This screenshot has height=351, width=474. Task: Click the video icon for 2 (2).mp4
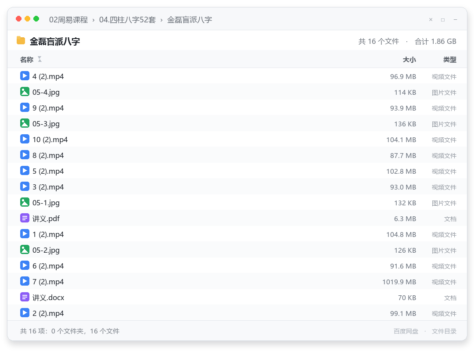(25, 312)
